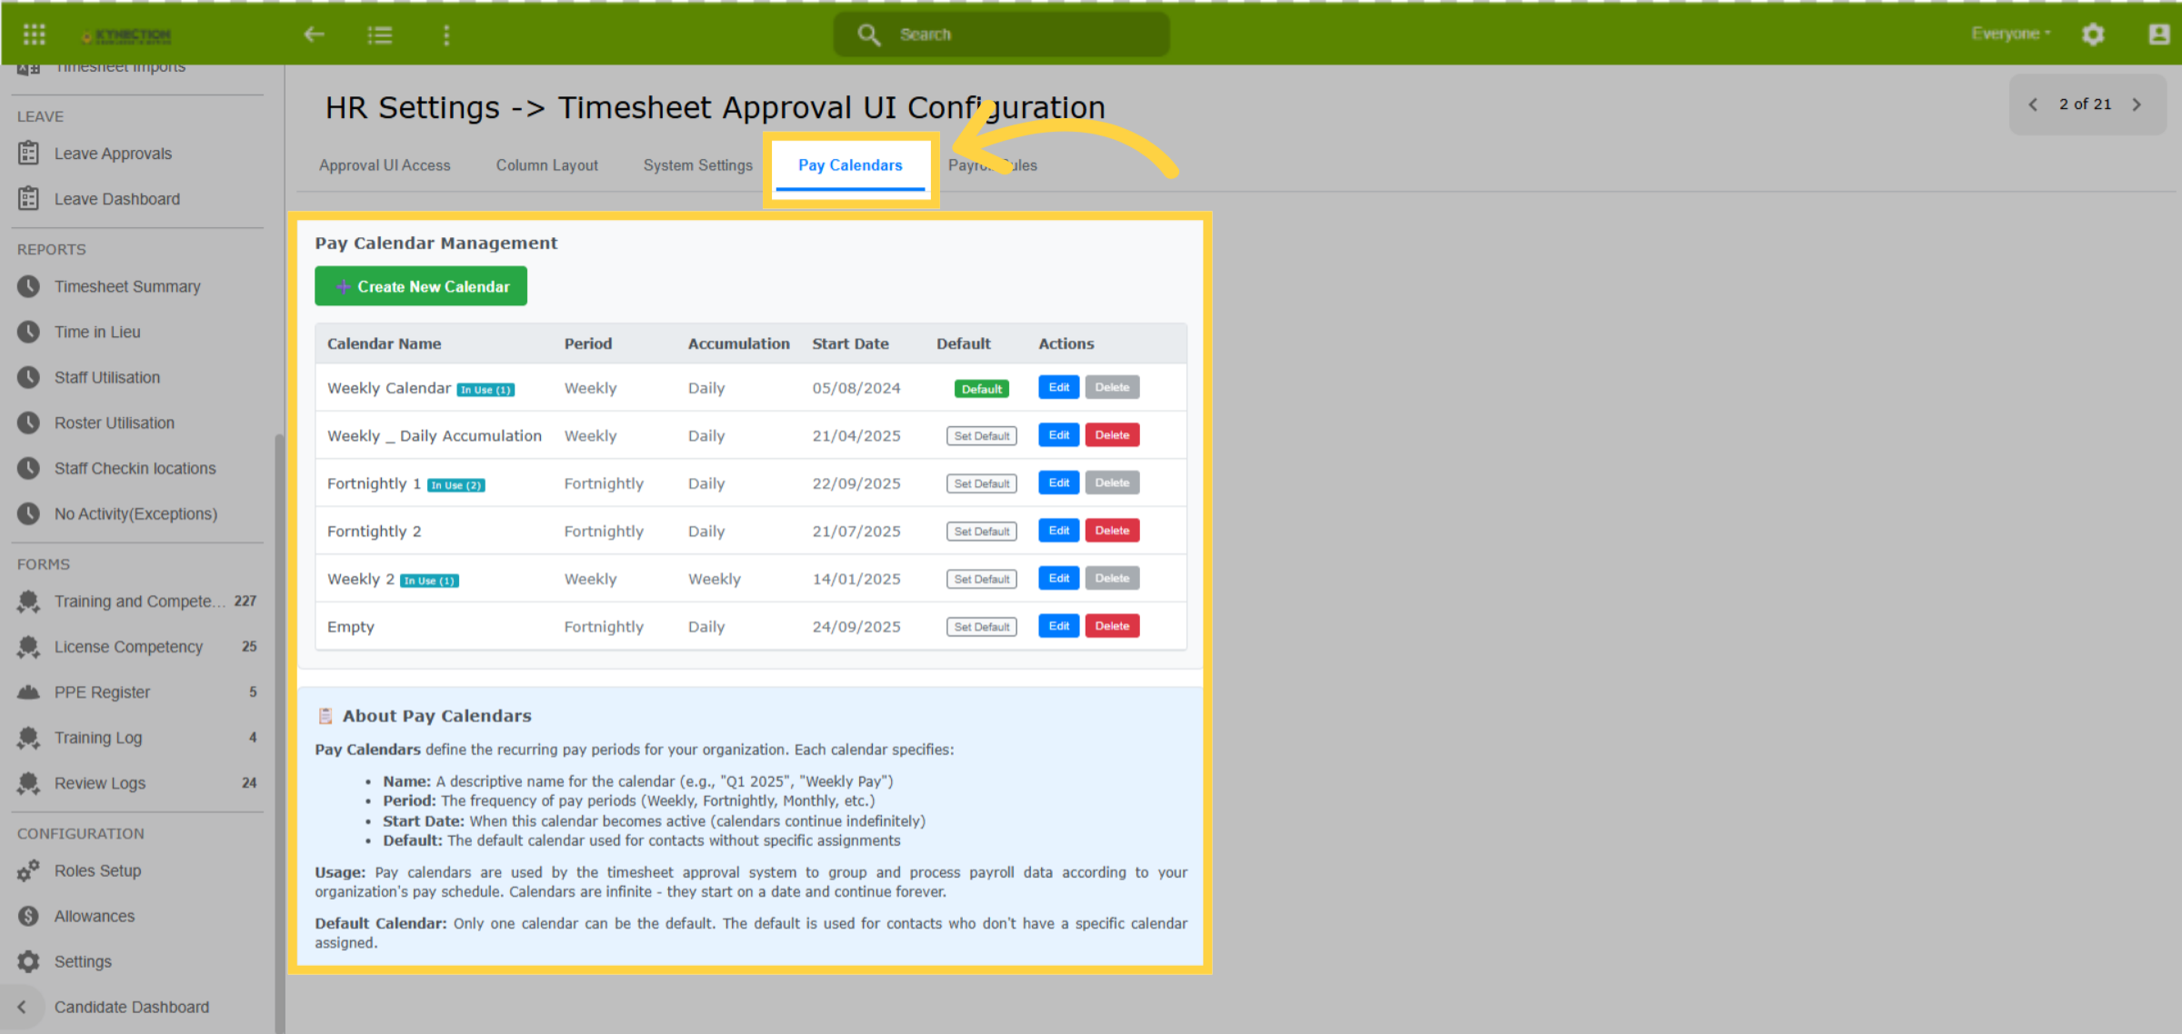Set Weekly _ Daily Accumulation as default
Image resolution: width=2182 pixels, height=1034 pixels.
pyautogui.click(x=981, y=436)
